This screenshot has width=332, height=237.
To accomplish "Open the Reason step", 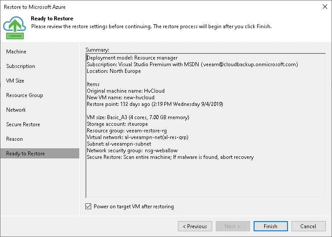I will pyautogui.click(x=15, y=139).
